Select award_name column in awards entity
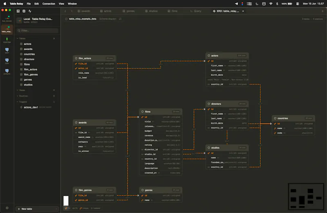 tap(94, 137)
